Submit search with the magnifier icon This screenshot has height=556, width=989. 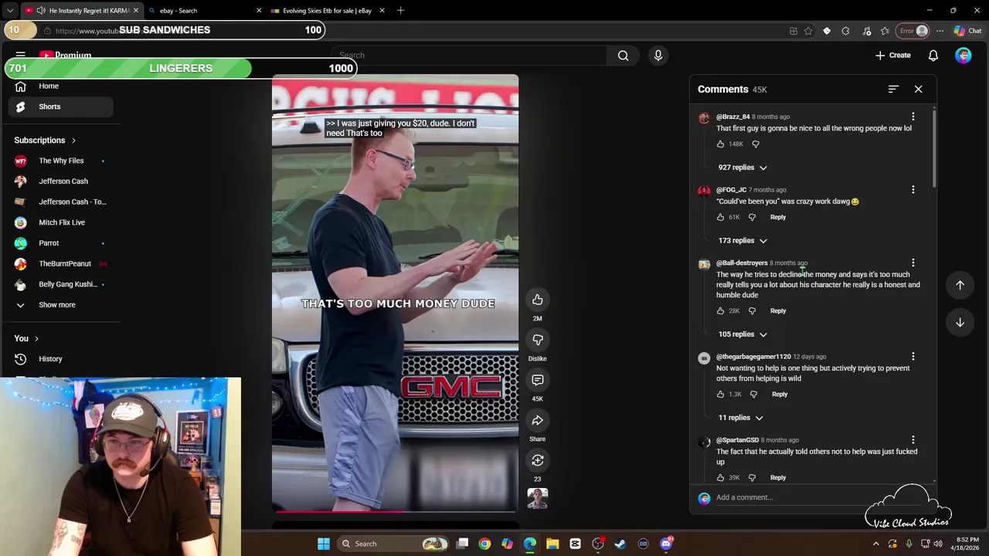point(623,56)
